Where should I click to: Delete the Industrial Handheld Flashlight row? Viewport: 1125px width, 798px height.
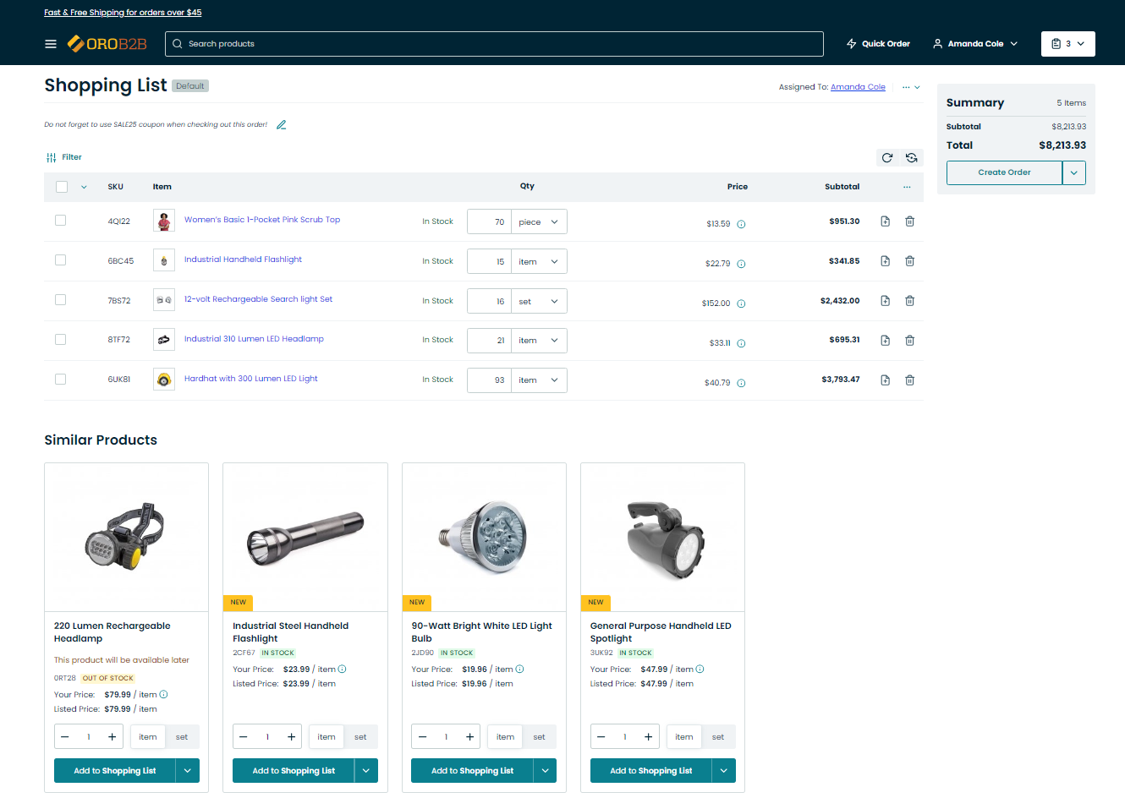(x=909, y=261)
